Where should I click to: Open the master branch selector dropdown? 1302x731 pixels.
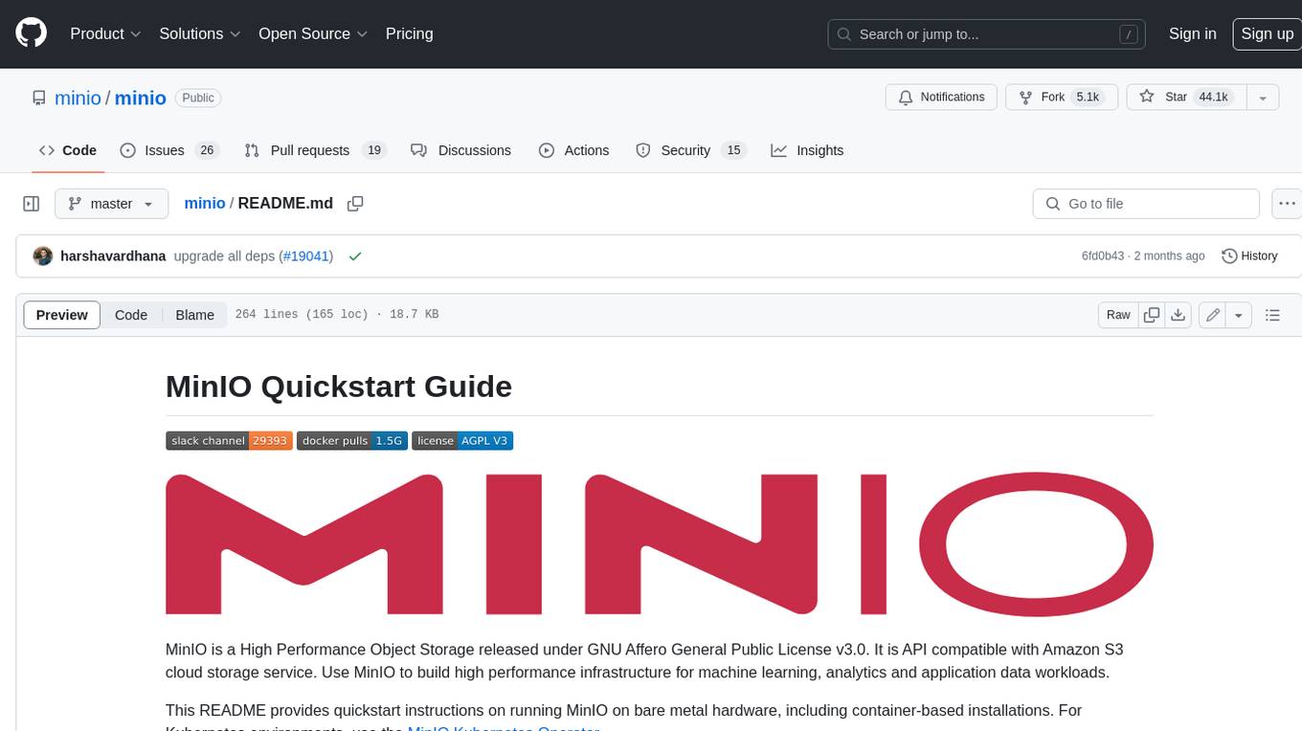[111, 204]
